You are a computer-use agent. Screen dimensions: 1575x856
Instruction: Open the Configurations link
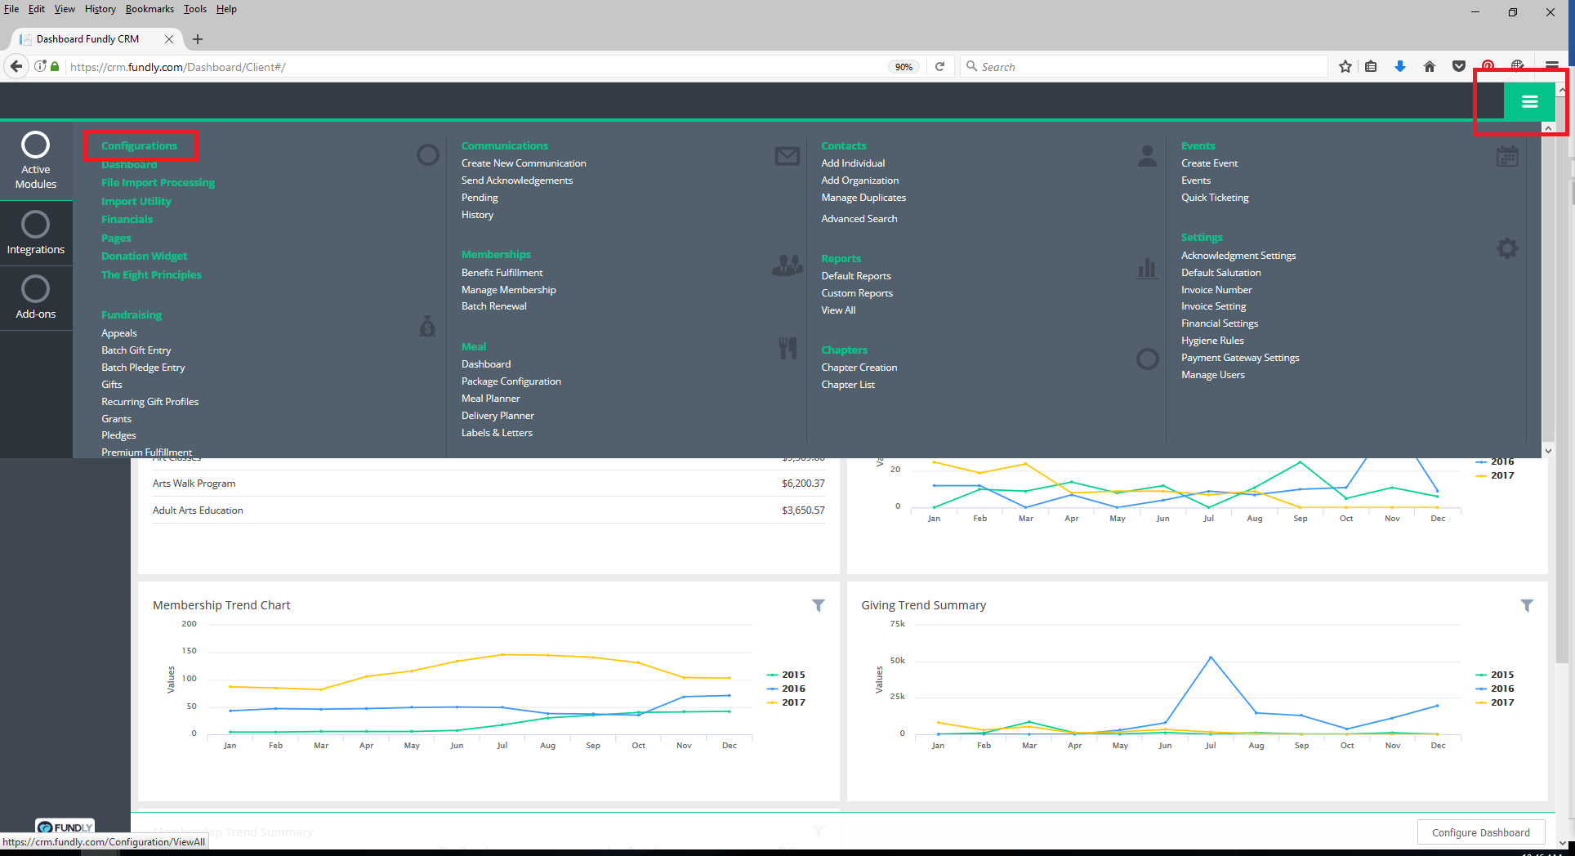139,145
